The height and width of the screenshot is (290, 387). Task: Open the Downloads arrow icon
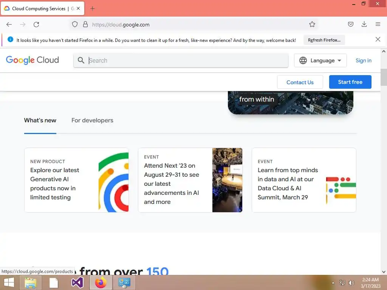(x=364, y=24)
